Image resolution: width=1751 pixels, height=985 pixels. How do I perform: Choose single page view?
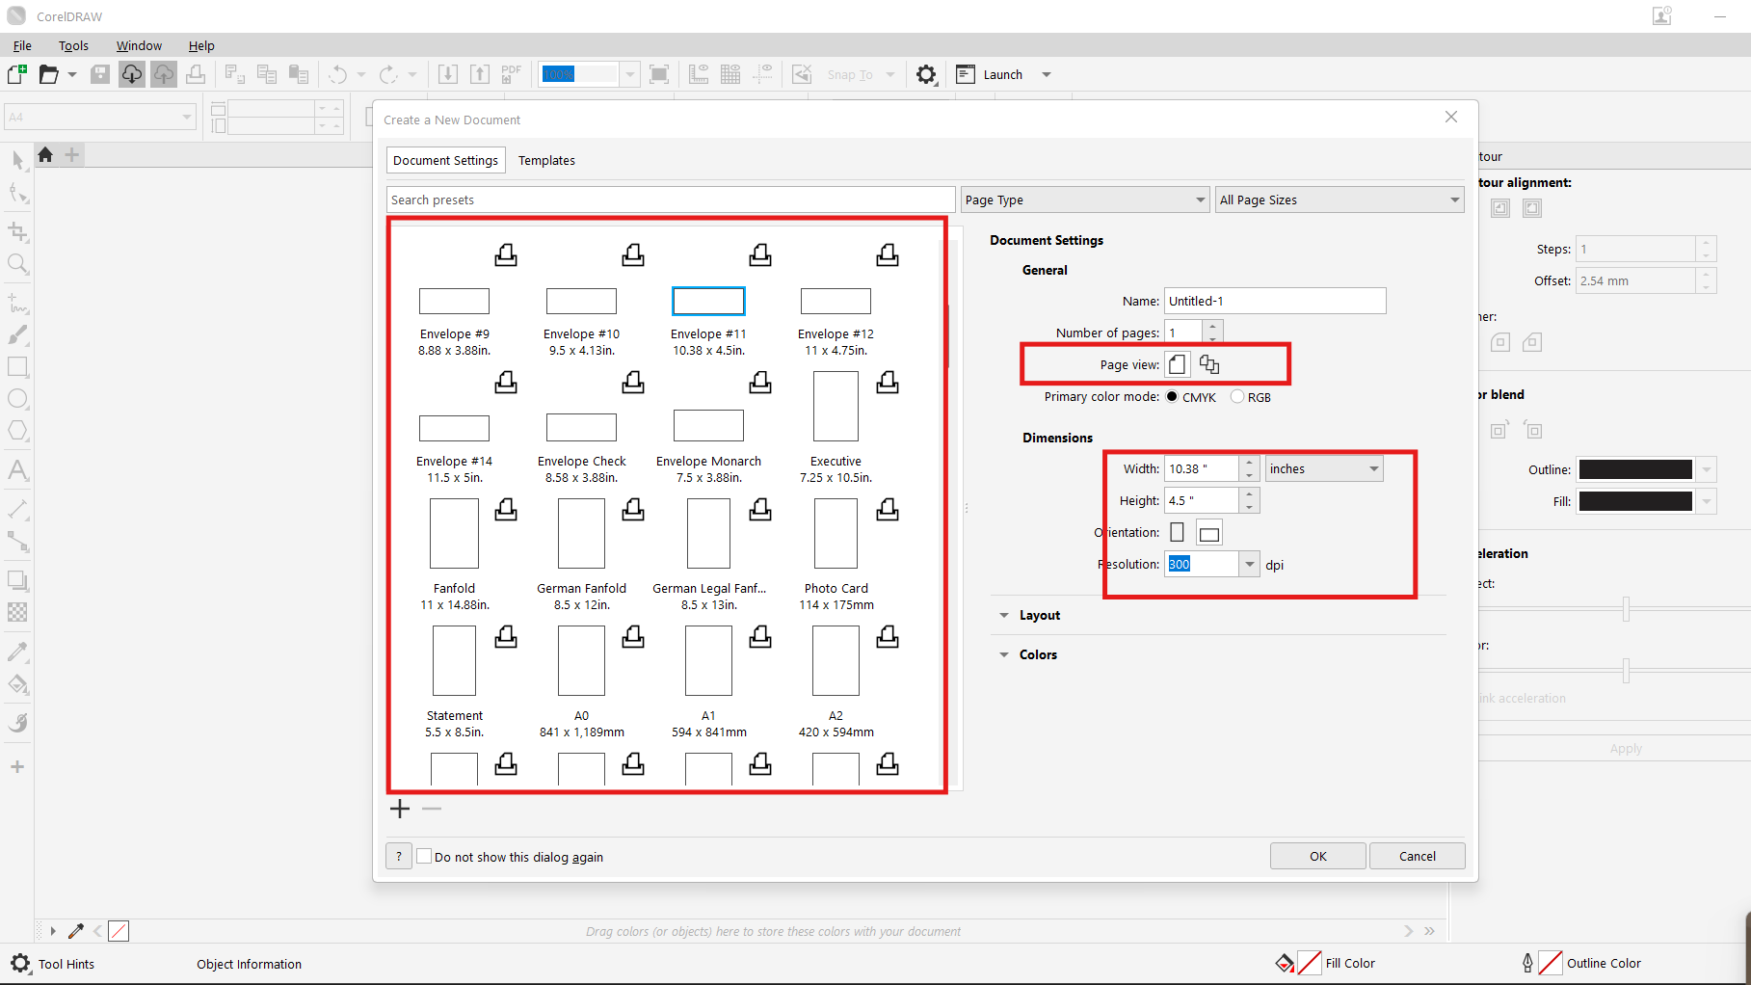coord(1178,364)
